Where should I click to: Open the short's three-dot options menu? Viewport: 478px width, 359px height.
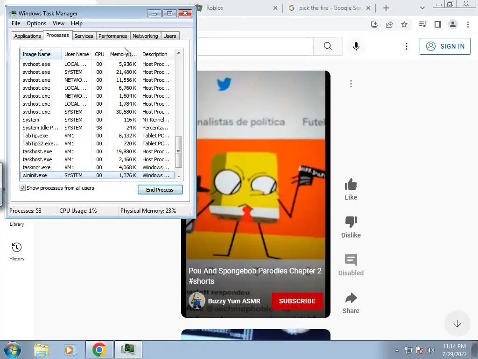click(351, 84)
